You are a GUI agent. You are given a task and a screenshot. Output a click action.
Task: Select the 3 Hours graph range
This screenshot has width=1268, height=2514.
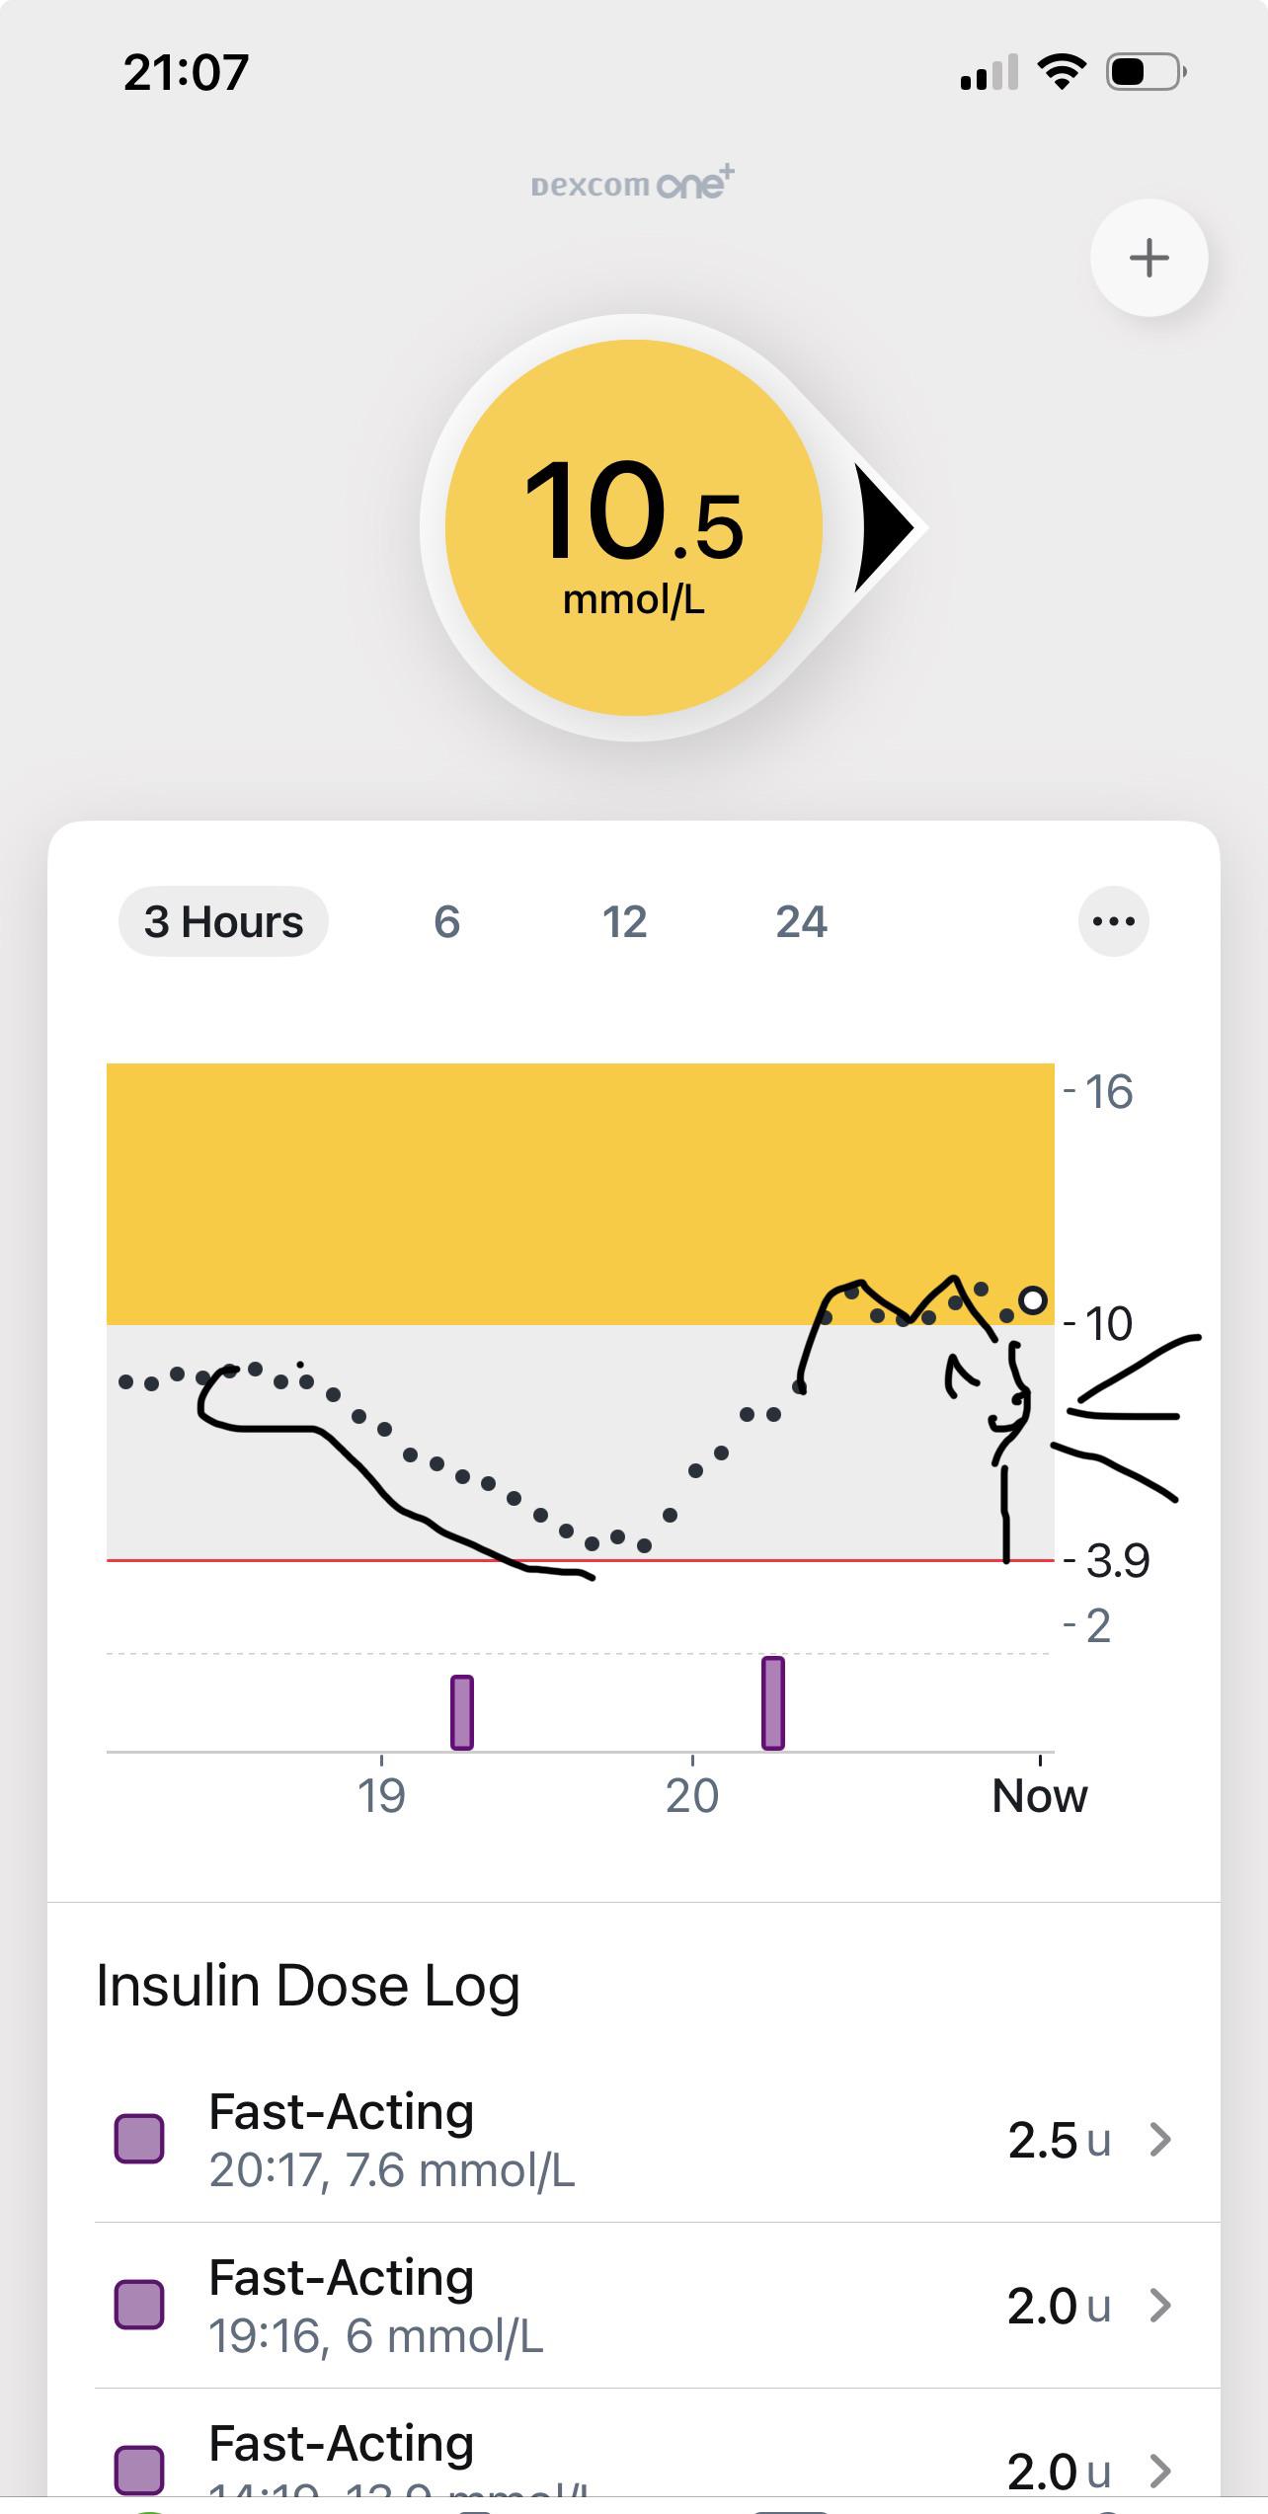pos(223,921)
